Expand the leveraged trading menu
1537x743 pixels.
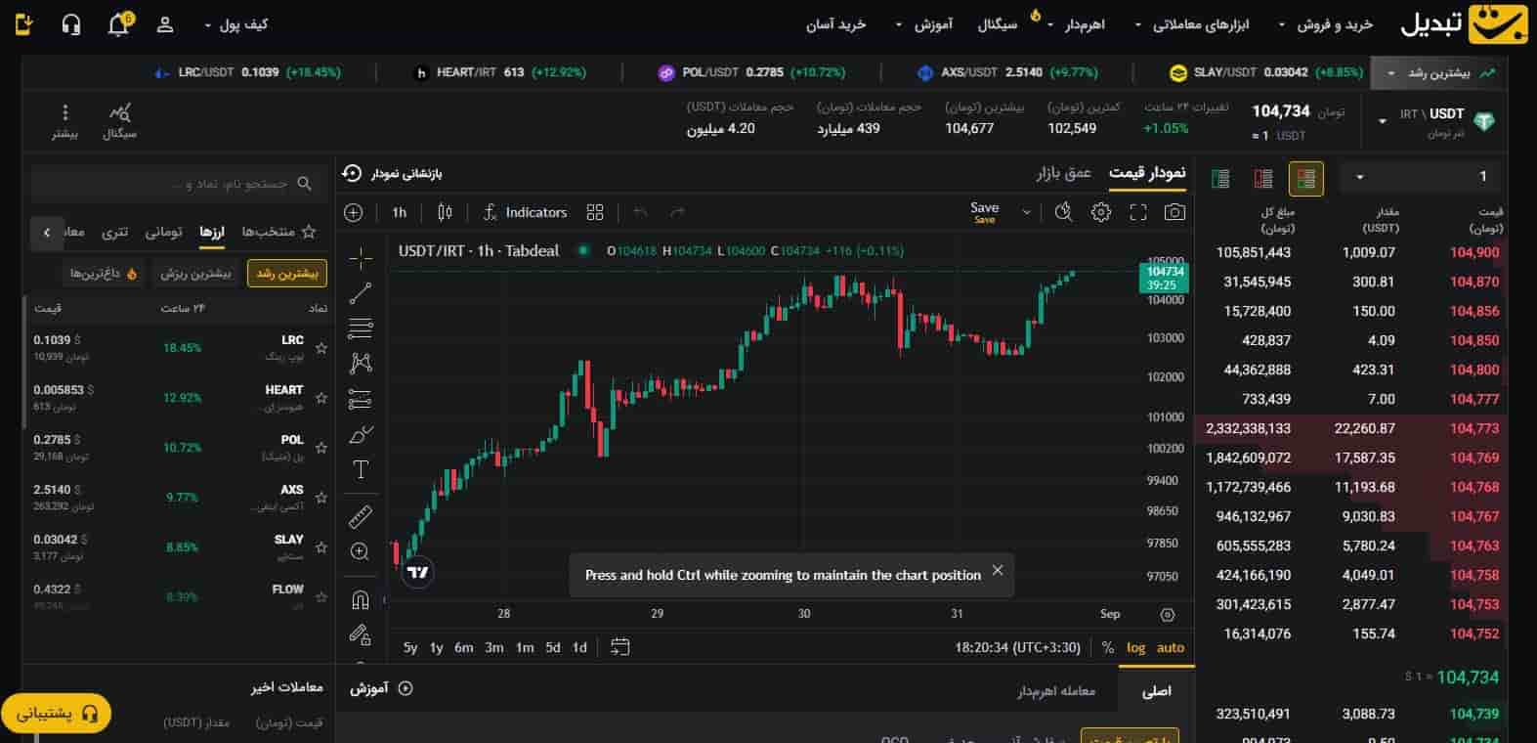pos(1076,24)
